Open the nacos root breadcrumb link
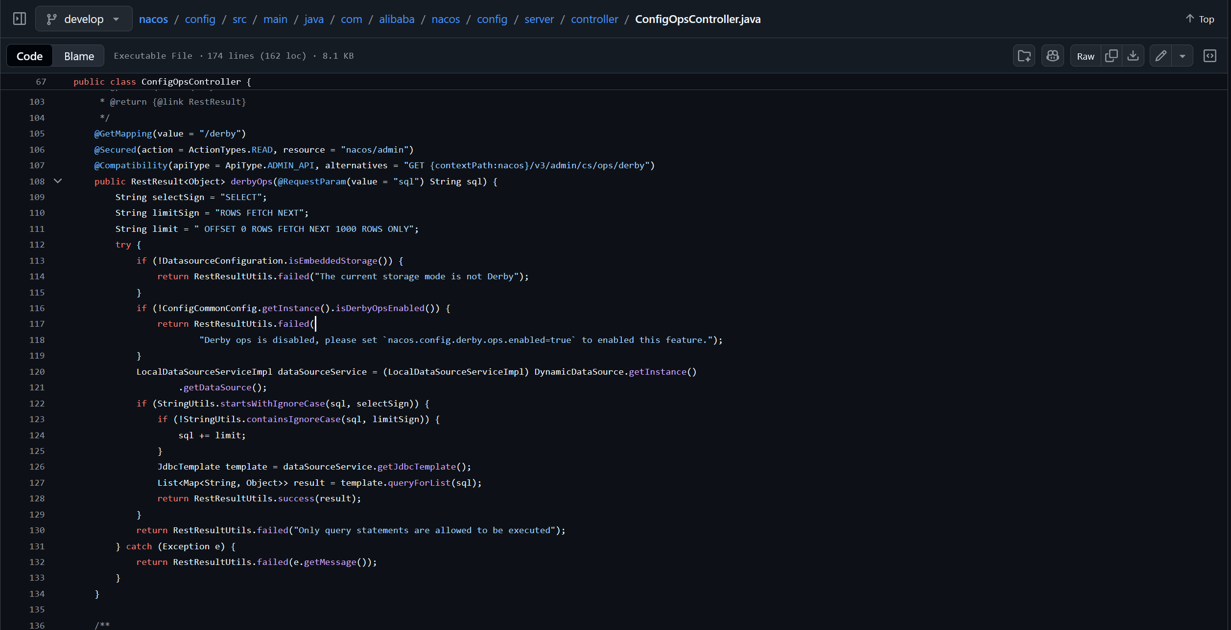 pyautogui.click(x=153, y=19)
